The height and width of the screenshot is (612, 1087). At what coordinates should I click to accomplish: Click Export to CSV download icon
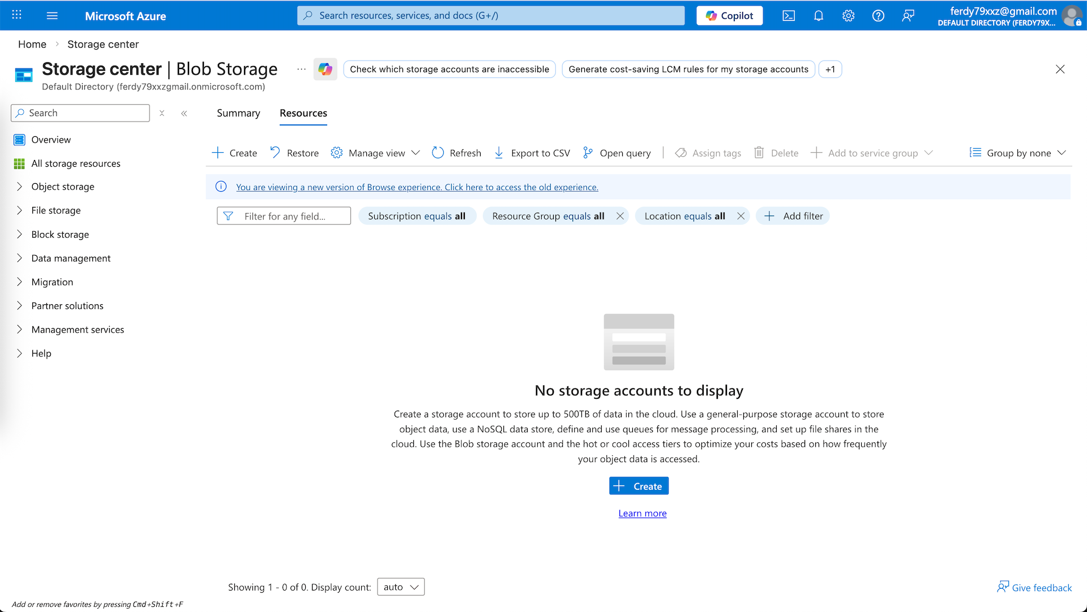(x=499, y=153)
